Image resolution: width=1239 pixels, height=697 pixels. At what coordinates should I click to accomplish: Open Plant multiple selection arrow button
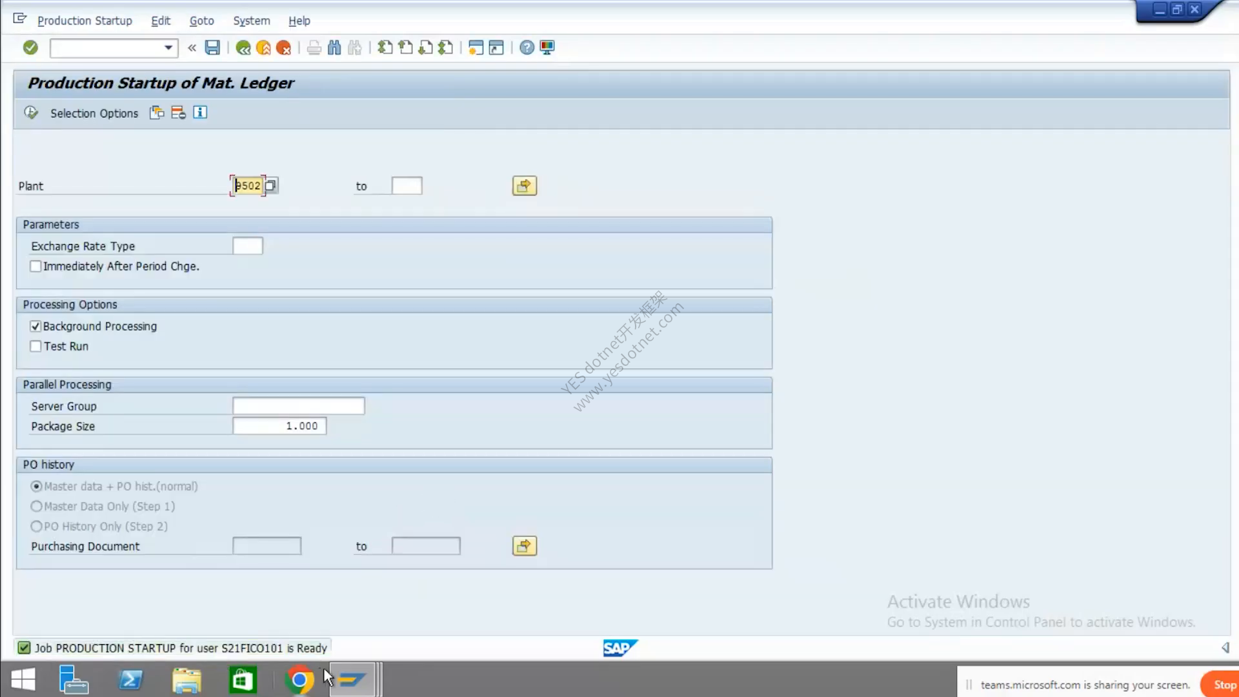[525, 186]
